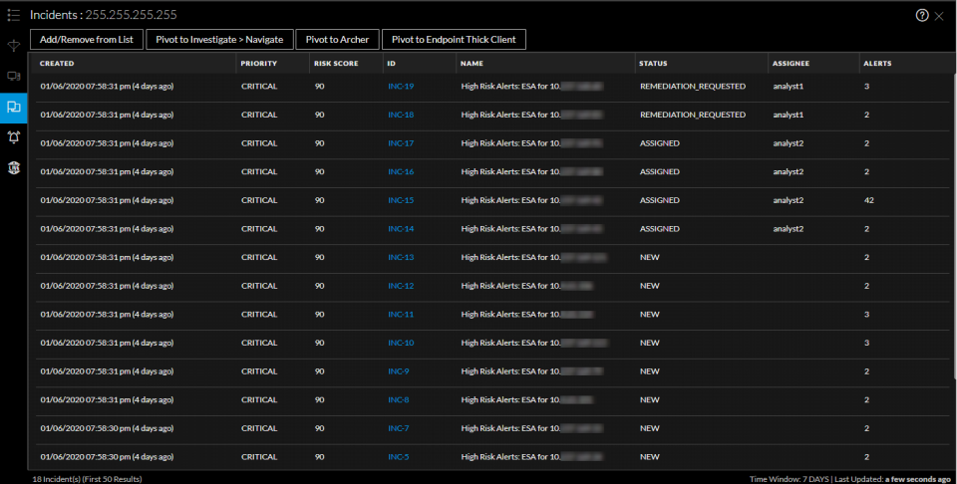The width and height of the screenshot is (957, 484).
Task: Click analyst2 assignee in INC-14 row
Action: point(788,229)
